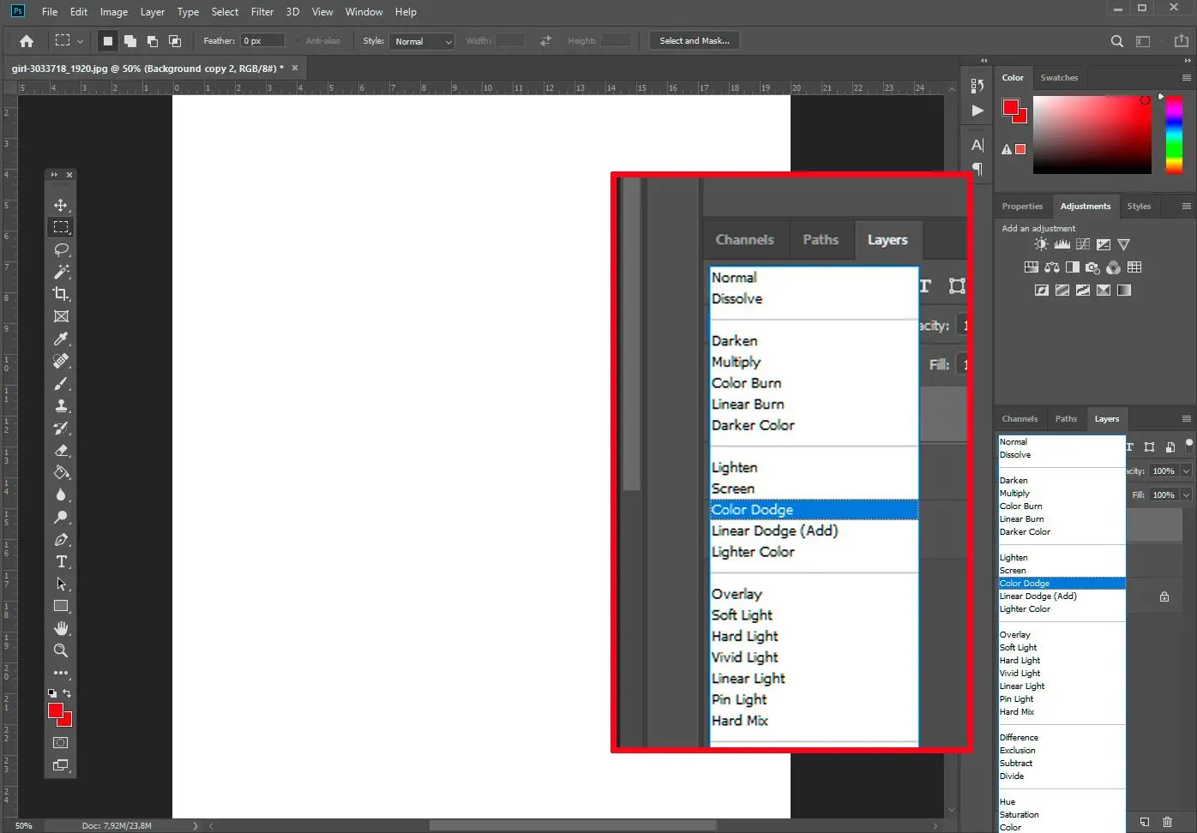
Task: Open the Filter menu
Action: point(262,11)
